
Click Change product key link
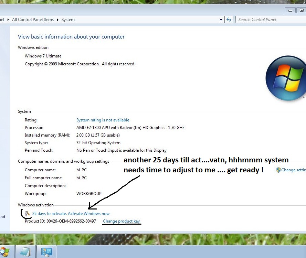(122, 221)
